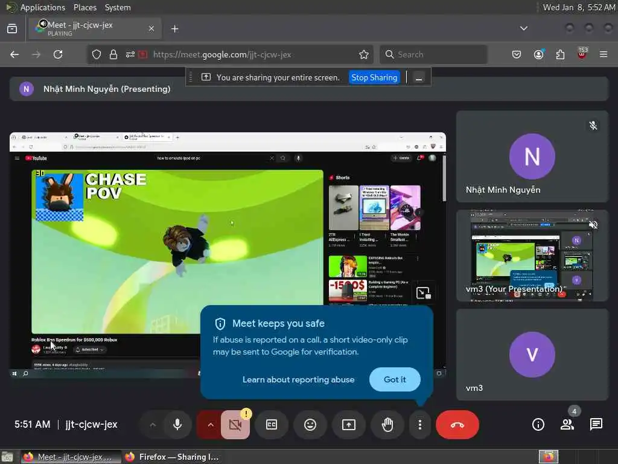Click show desktop icon in taskbar
This screenshot has width=618, height=464.
[x=7, y=457]
